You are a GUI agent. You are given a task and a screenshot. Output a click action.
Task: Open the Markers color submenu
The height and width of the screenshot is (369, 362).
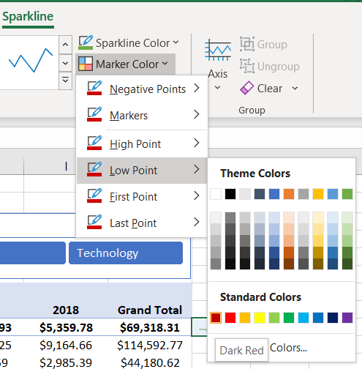pyautogui.click(x=142, y=115)
